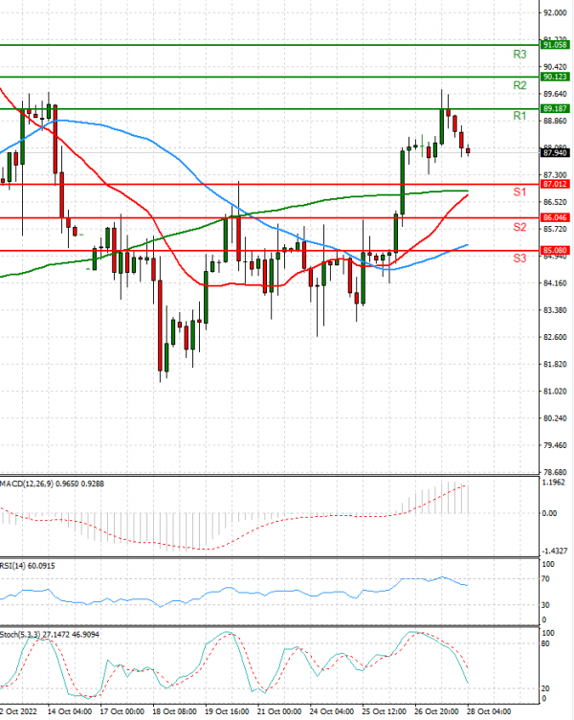Screen dimensions: 574x720
Task: Click the 30 level on RSI scale
Action: click(x=545, y=606)
